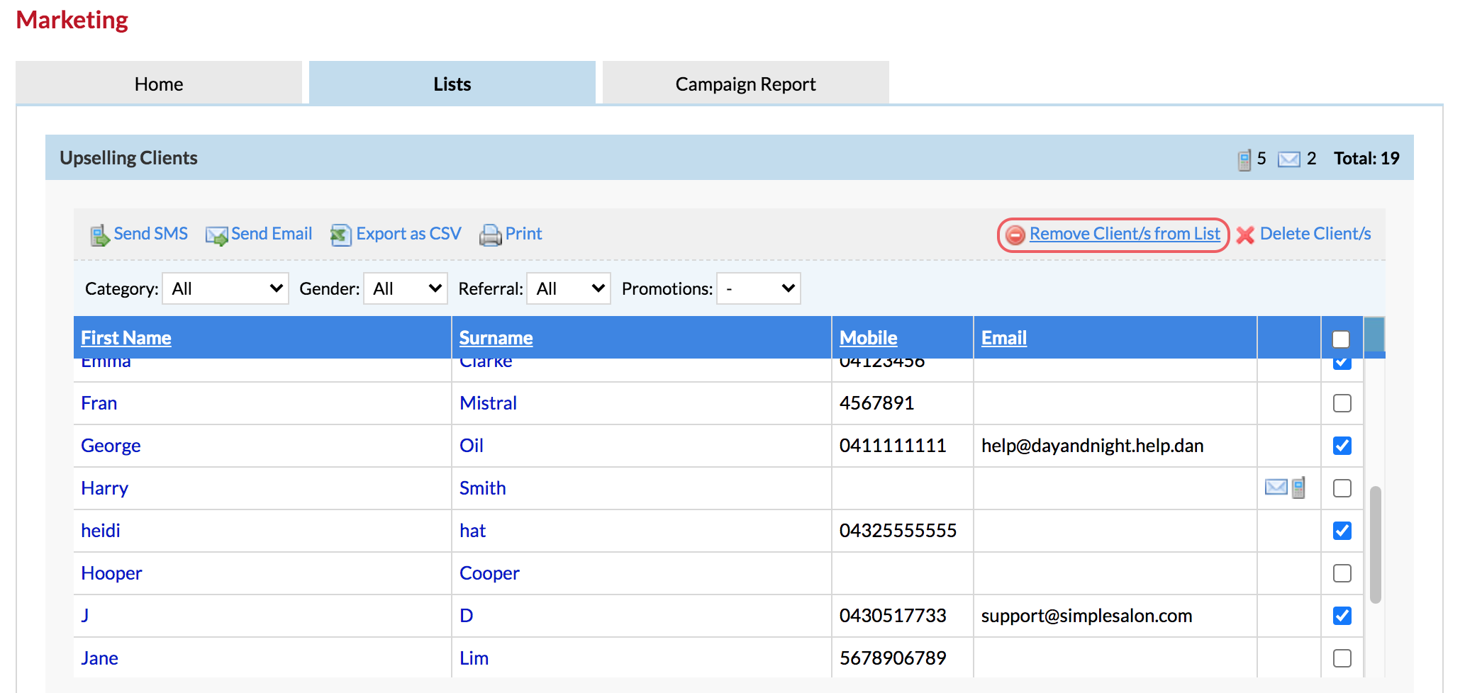Click the Send SMS link
The width and height of the screenshot is (1465, 693).
[151, 234]
